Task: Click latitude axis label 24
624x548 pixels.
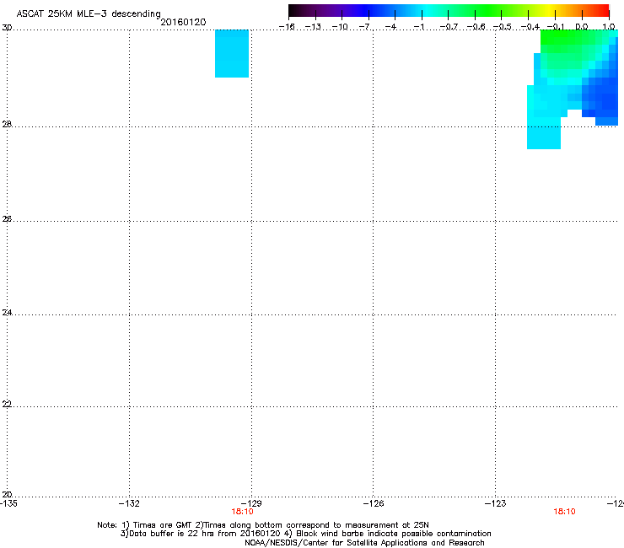Action: click(x=7, y=313)
